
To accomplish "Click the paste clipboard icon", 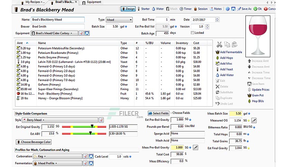I will 234,44.
